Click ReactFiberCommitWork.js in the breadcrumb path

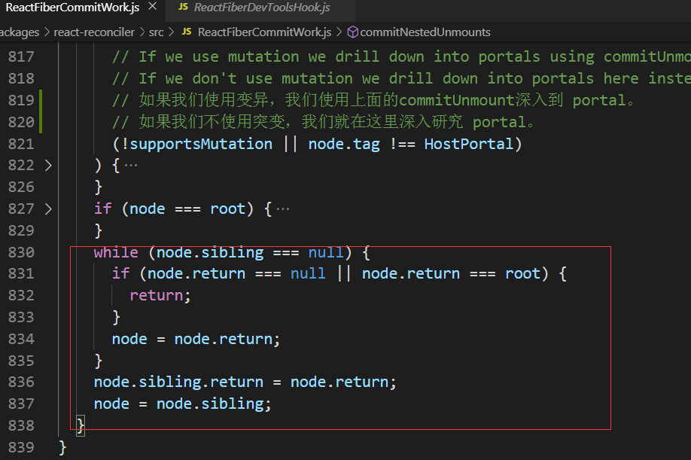pyautogui.click(x=264, y=32)
